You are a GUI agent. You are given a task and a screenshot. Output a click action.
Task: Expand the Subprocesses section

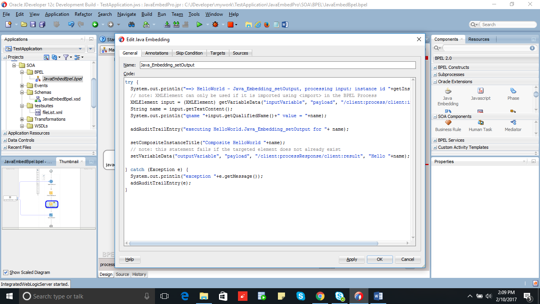tap(434, 74)
